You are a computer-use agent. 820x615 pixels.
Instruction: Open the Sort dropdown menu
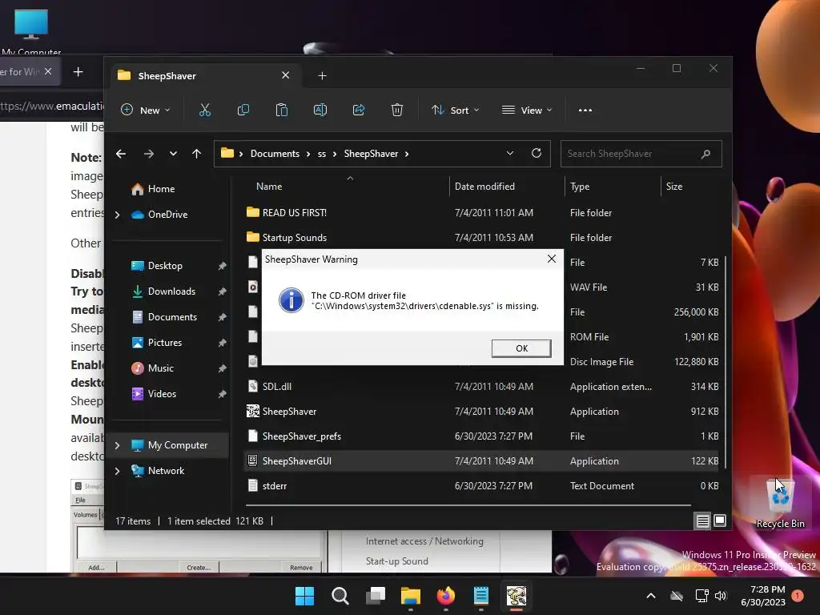pyautogui.click(x=455, y=111)
